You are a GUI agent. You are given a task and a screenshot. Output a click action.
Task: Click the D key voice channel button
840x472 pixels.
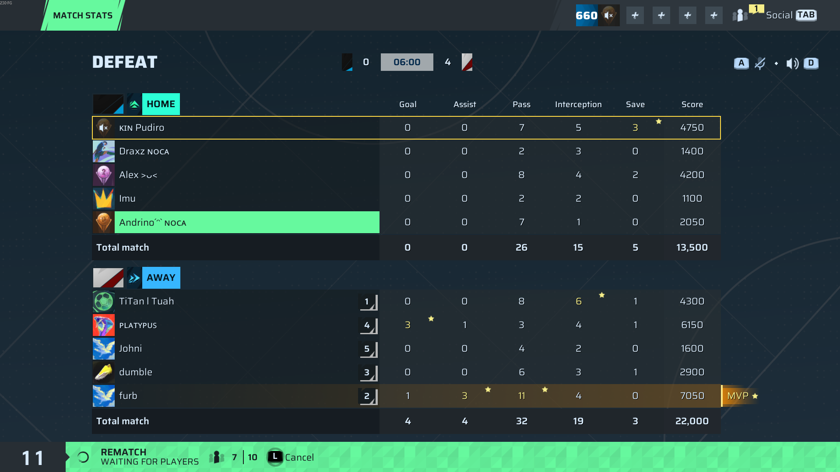point(811,63)
